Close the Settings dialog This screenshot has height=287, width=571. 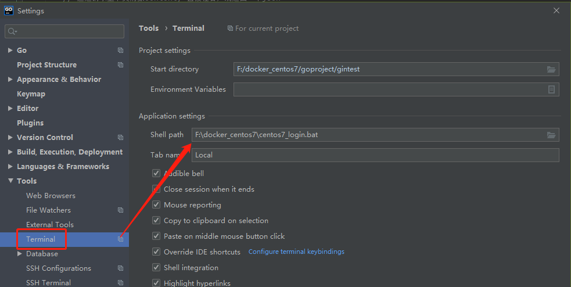click(556, 10)
